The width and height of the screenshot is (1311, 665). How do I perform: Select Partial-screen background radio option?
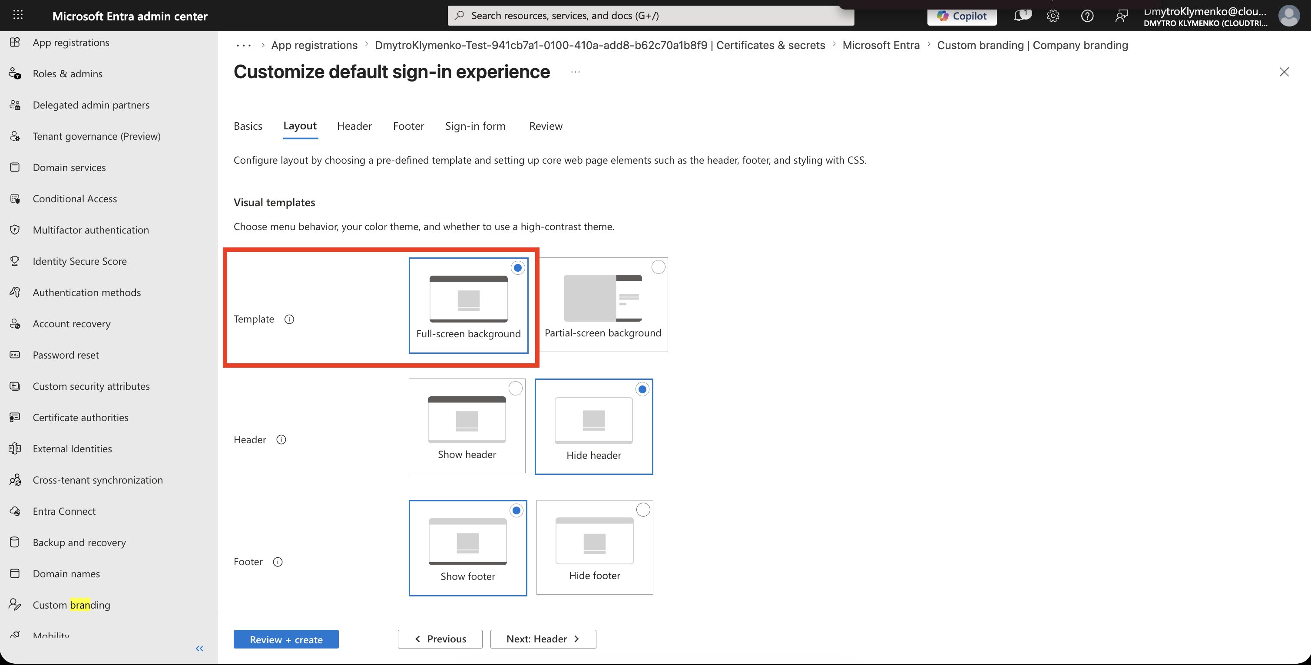[658, 267]
